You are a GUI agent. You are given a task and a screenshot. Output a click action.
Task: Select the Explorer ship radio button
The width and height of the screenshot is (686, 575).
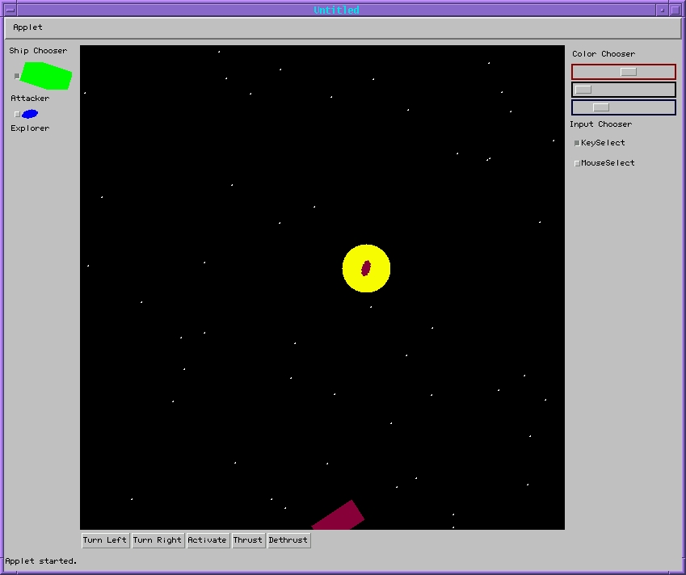coord(17,114)
